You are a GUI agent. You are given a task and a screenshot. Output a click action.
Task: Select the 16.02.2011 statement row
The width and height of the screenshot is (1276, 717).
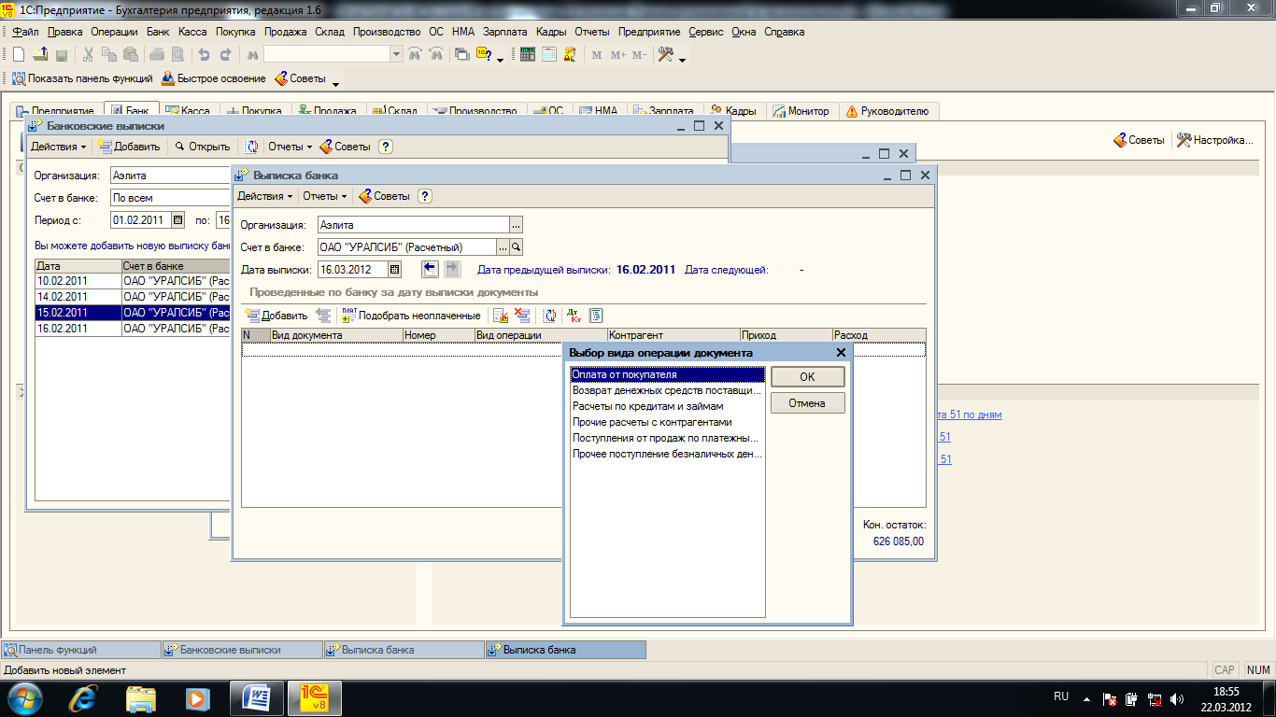[x=133, y=329]
